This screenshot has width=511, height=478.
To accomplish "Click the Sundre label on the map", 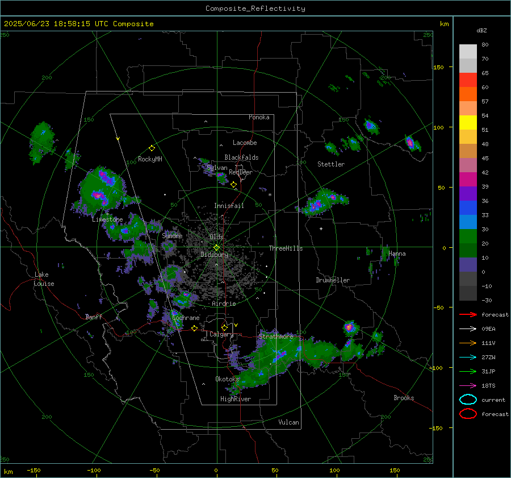I will [x=172, y=235].
